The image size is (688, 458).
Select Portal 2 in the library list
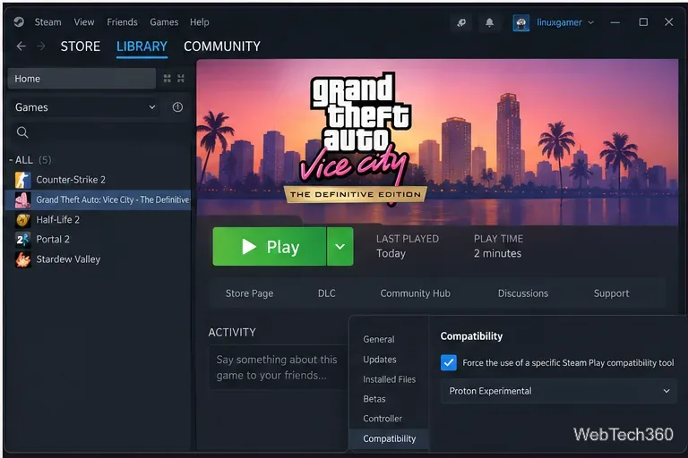[53, 240]
